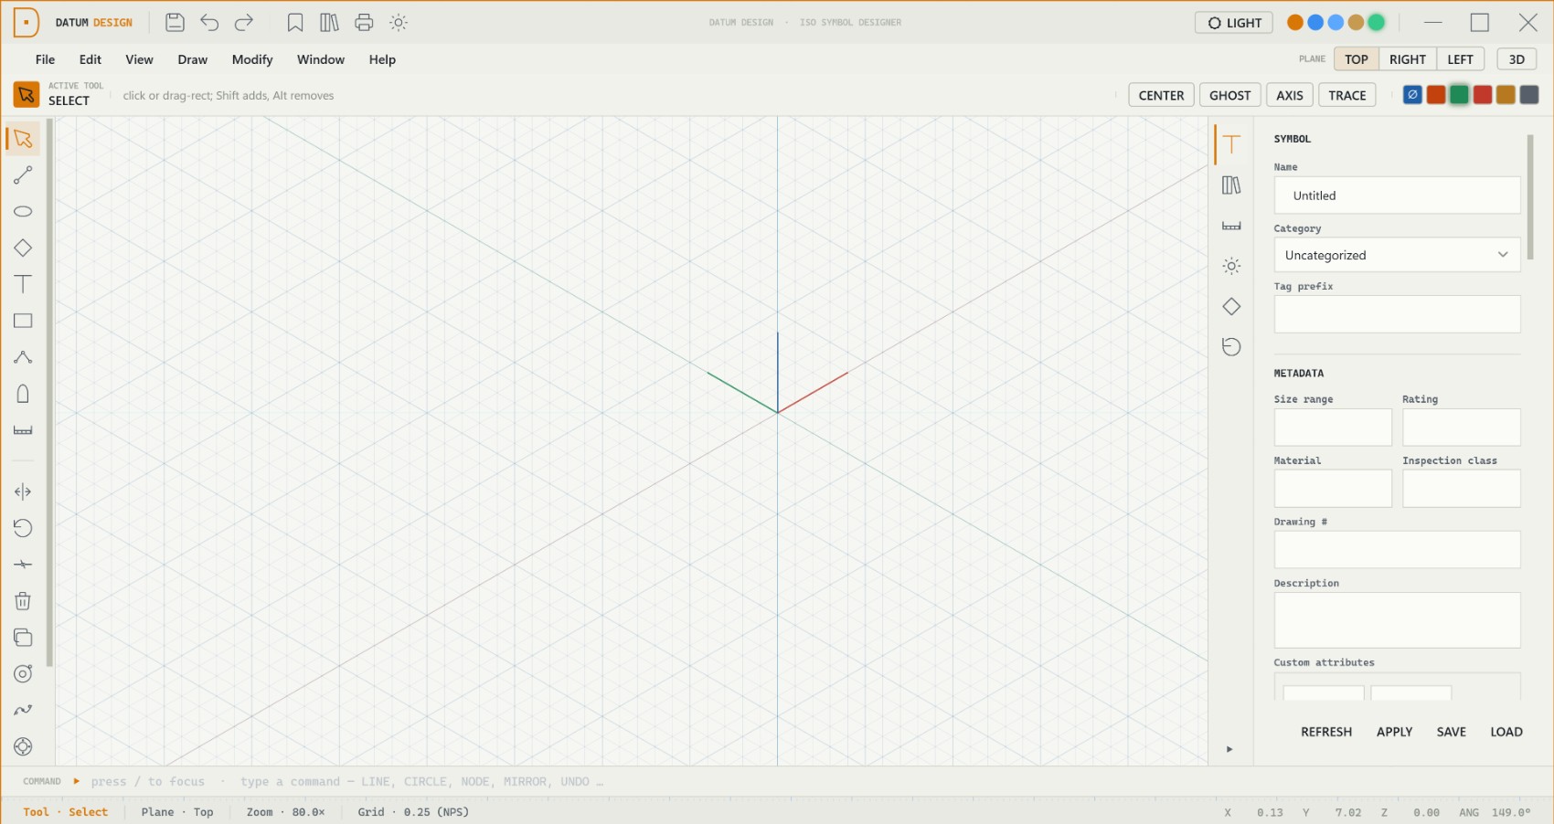The height and width of the screenshot is (824, 1554).
Task: Open the Draw menu
Action: click(x=192, y=59)
